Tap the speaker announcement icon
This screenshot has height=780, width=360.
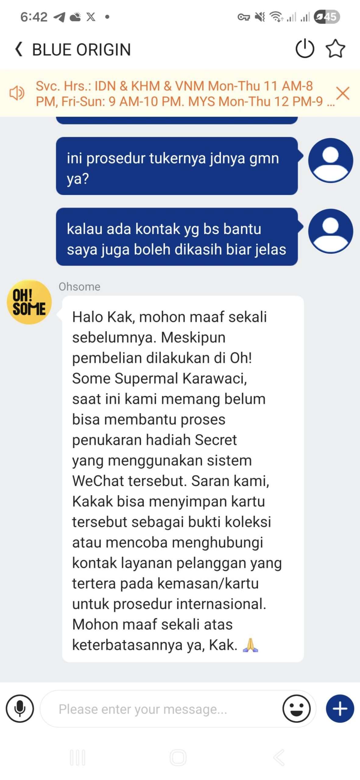coord(17,93)
